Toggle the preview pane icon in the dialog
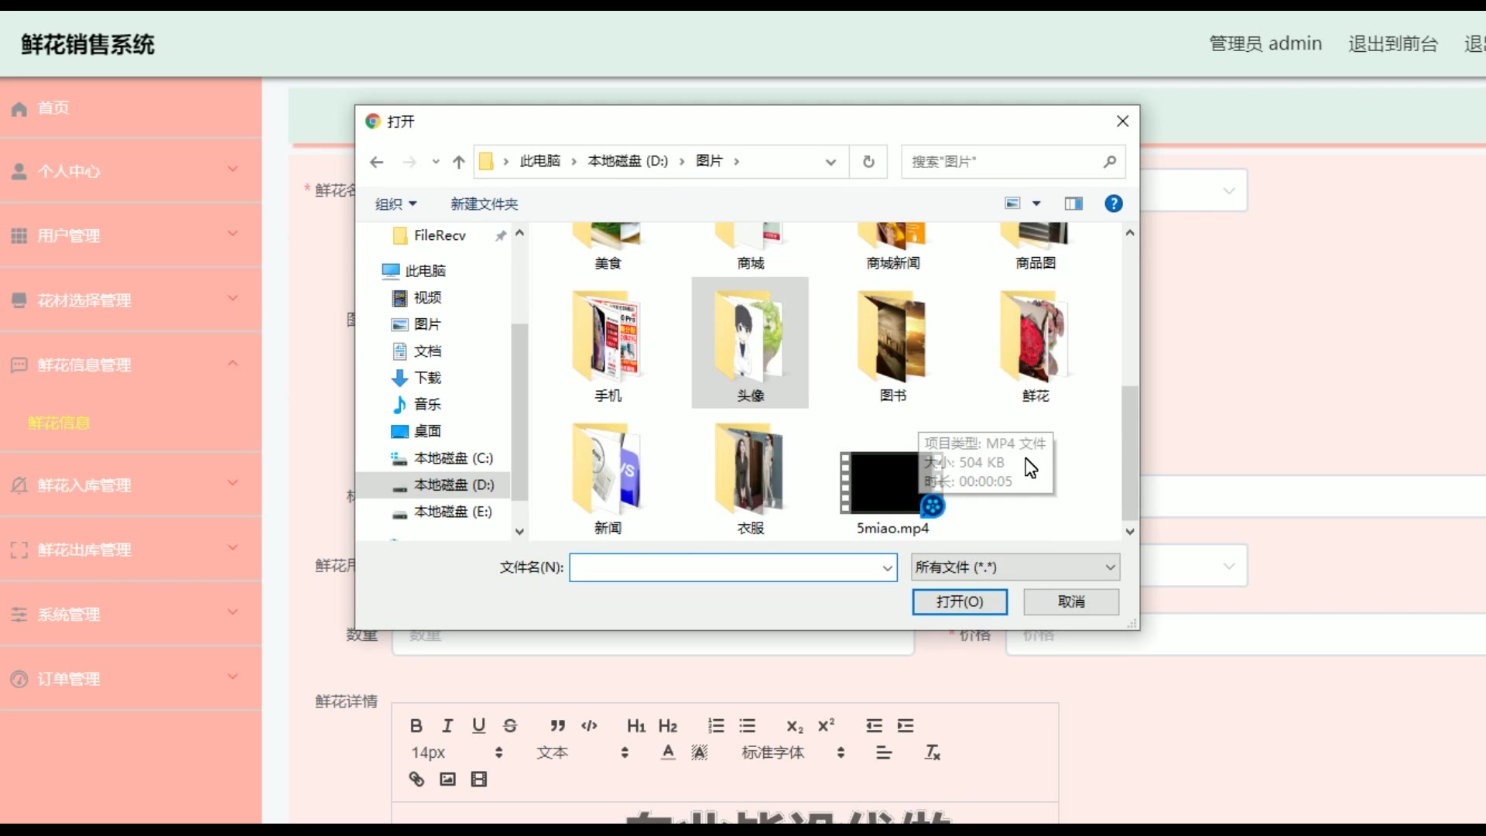 click(x=1073, y=204)
